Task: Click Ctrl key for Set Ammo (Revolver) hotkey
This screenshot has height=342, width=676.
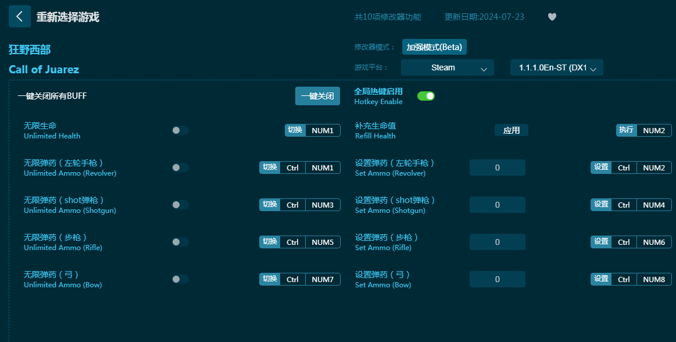Action: click(624, 168)
